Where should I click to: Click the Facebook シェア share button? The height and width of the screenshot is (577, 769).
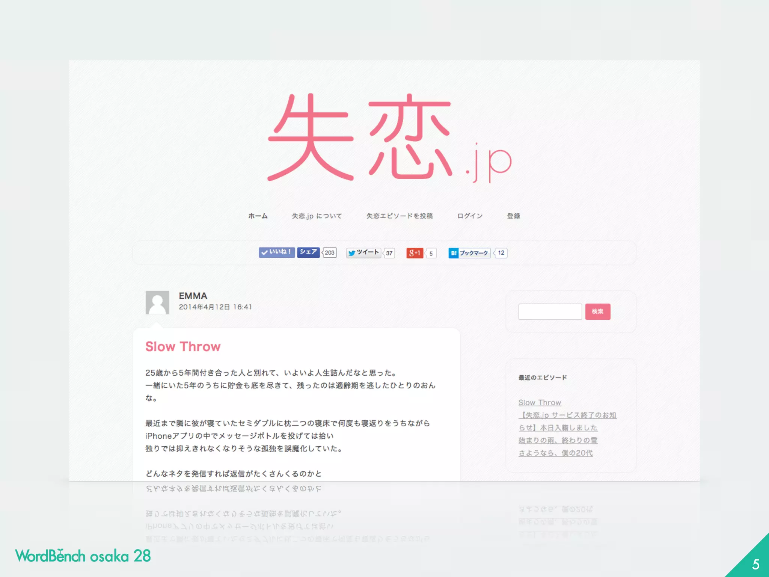308,252
